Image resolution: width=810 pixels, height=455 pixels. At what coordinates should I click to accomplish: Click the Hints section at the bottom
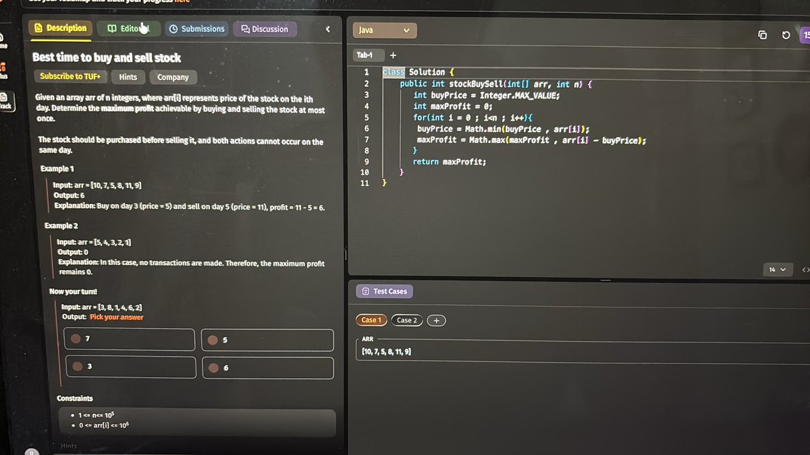pyautogui.click(x=68, y=446)
